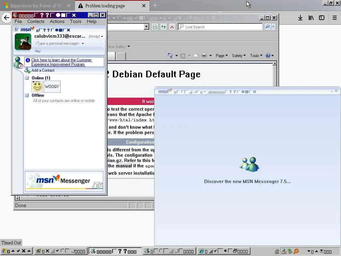Collapse the Offline contact group

pos(27,95)
